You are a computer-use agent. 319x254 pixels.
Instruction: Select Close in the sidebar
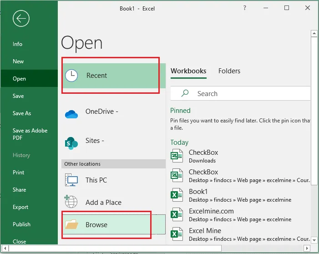click(29, 240)
